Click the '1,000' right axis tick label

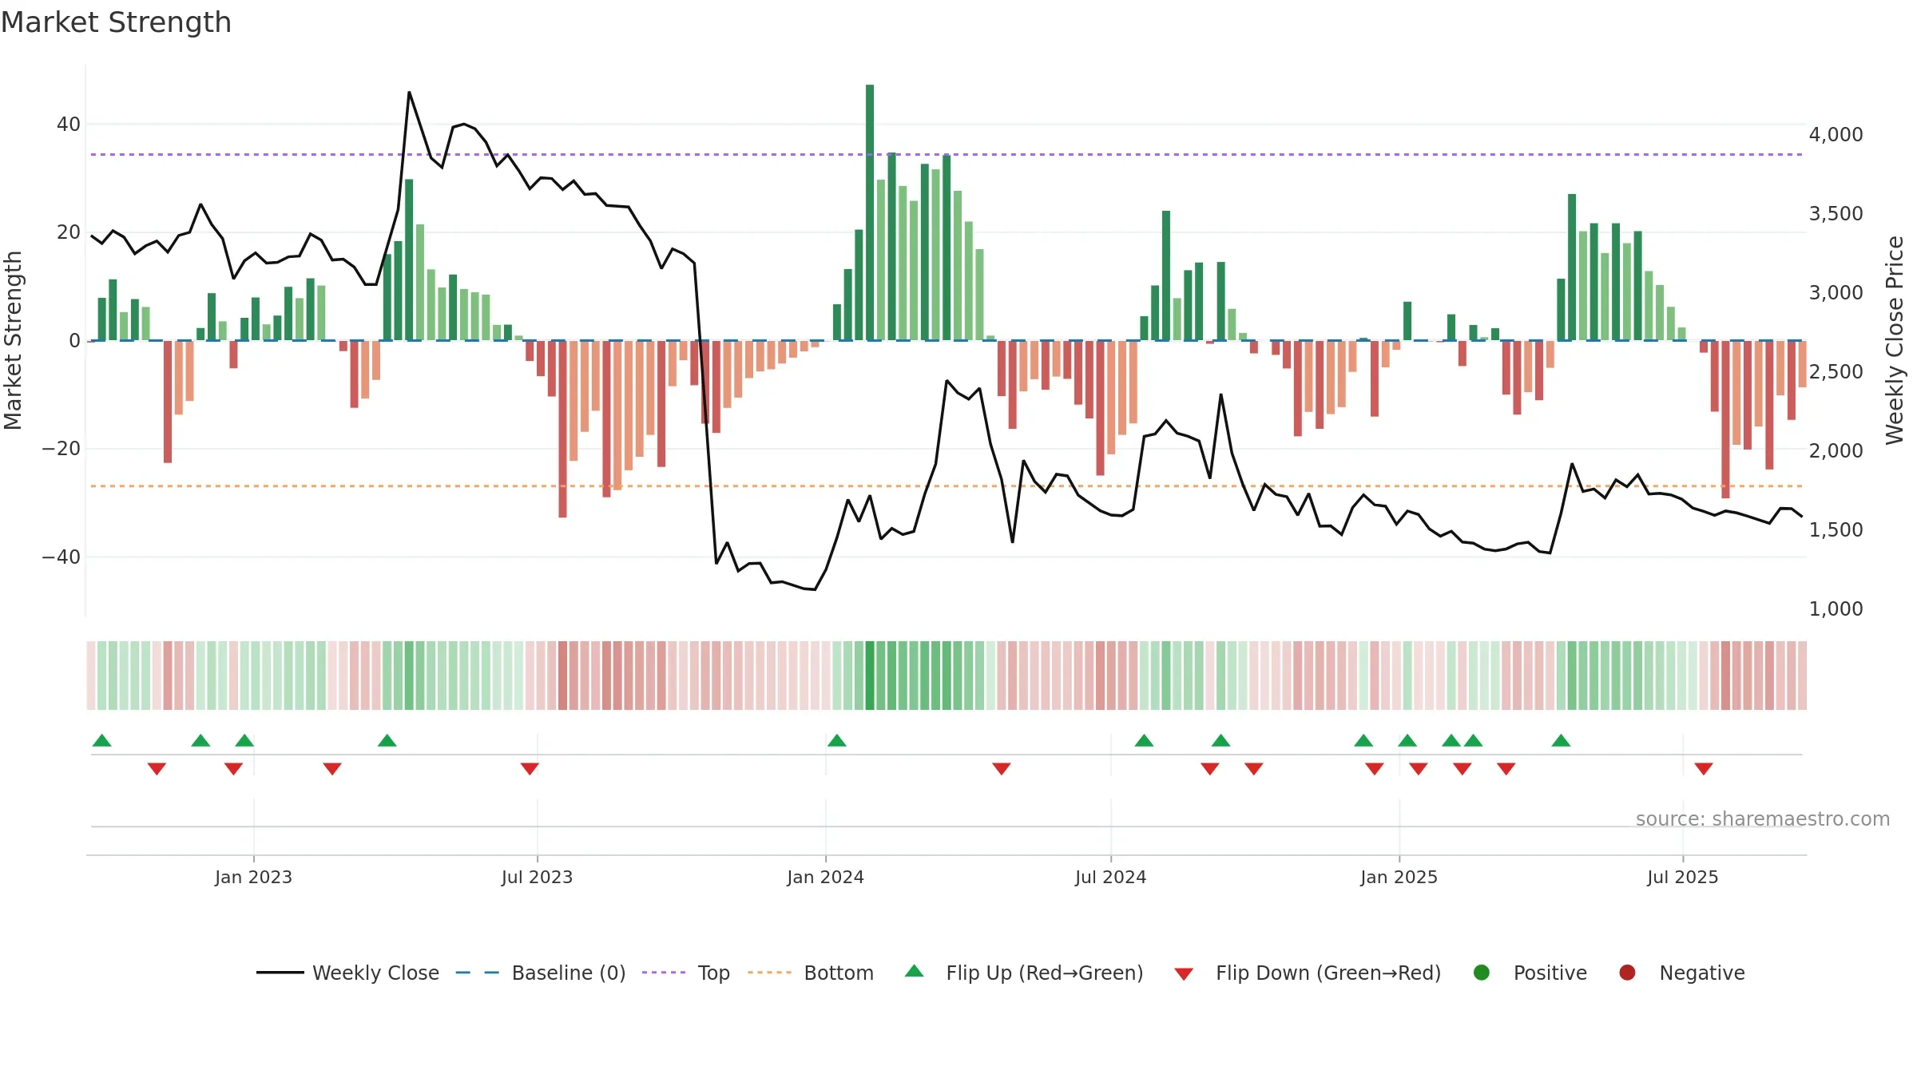[1836, 609]
